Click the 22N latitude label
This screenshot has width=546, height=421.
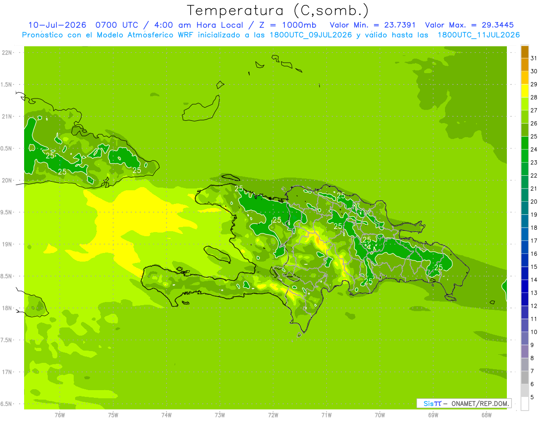pos(7,53)
